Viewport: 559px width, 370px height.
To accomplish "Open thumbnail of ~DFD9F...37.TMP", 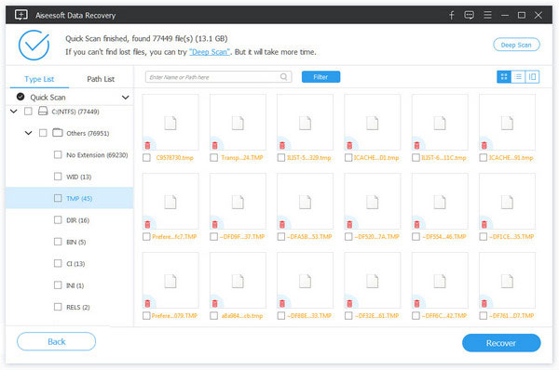I will (x=238, y=202).
